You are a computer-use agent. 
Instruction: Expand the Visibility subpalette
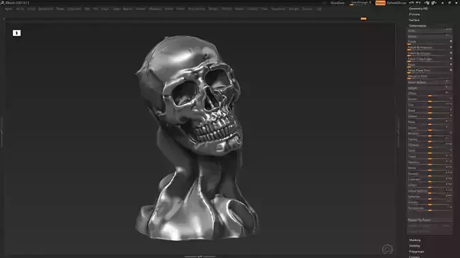414,246
